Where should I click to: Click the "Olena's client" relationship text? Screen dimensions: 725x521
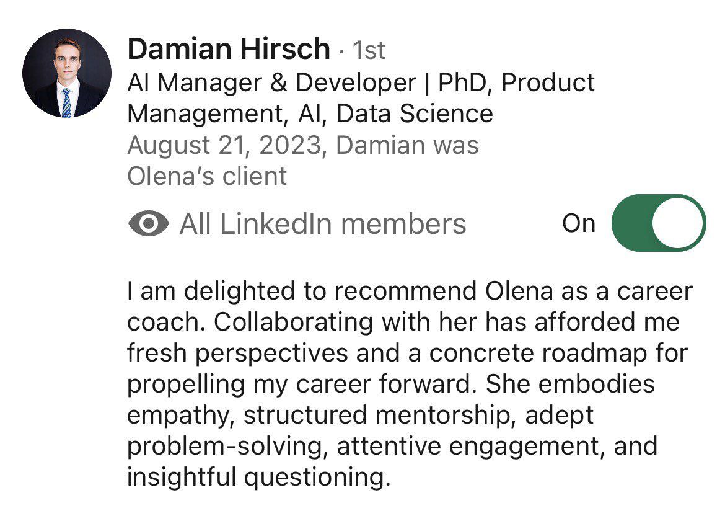(x=207, y=177)
